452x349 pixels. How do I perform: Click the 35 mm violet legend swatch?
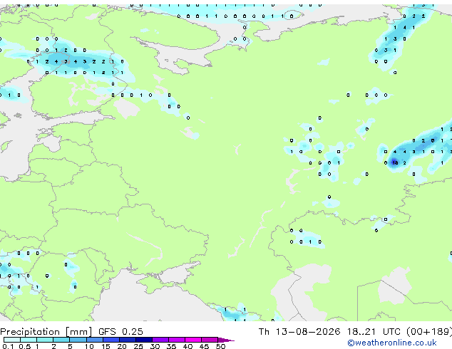[x=177, y=340]
